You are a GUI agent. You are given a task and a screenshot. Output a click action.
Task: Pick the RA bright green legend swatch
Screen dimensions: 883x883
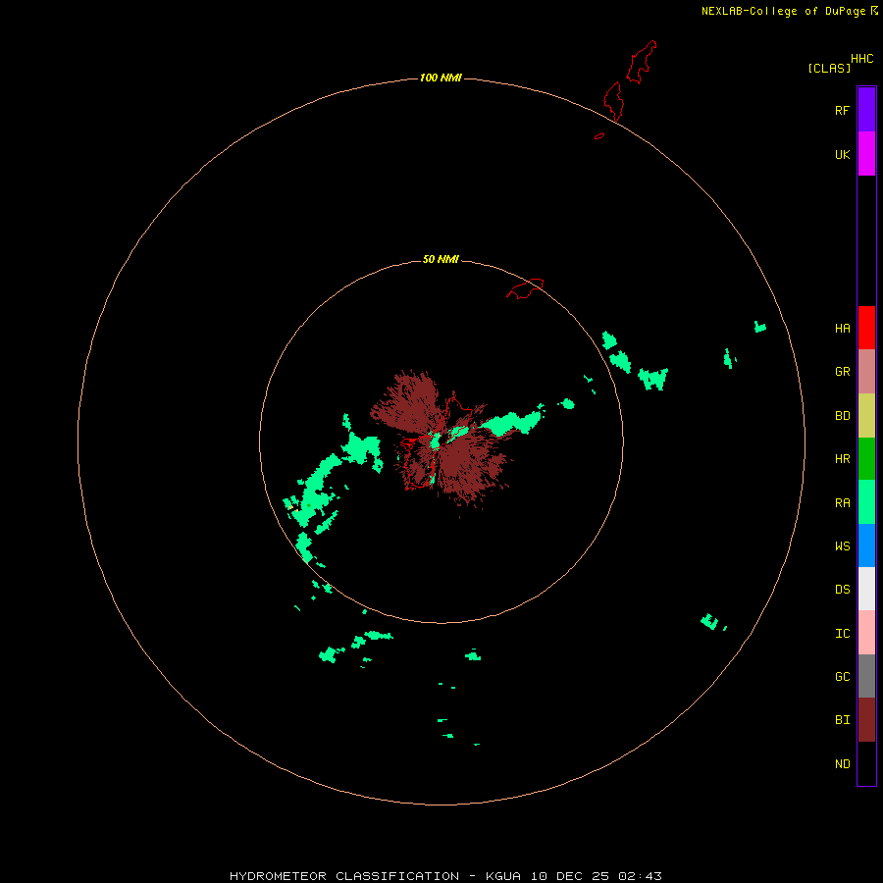click(866, 502)
